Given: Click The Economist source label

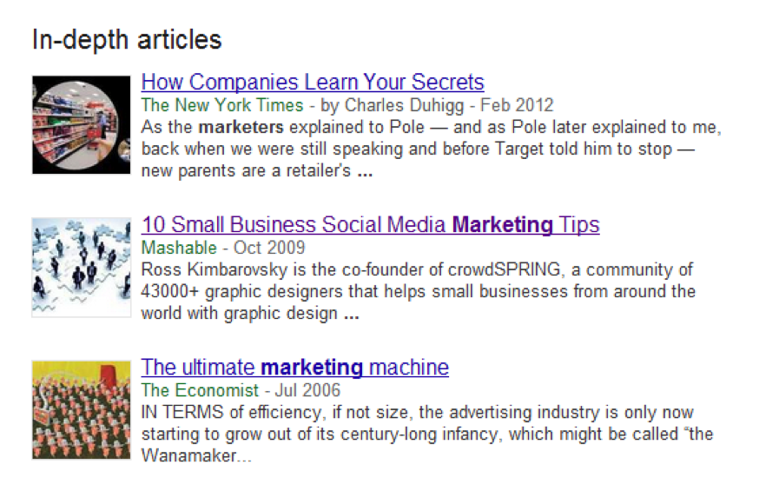Looking at the screenshot, I should click(x=200, y=390).
